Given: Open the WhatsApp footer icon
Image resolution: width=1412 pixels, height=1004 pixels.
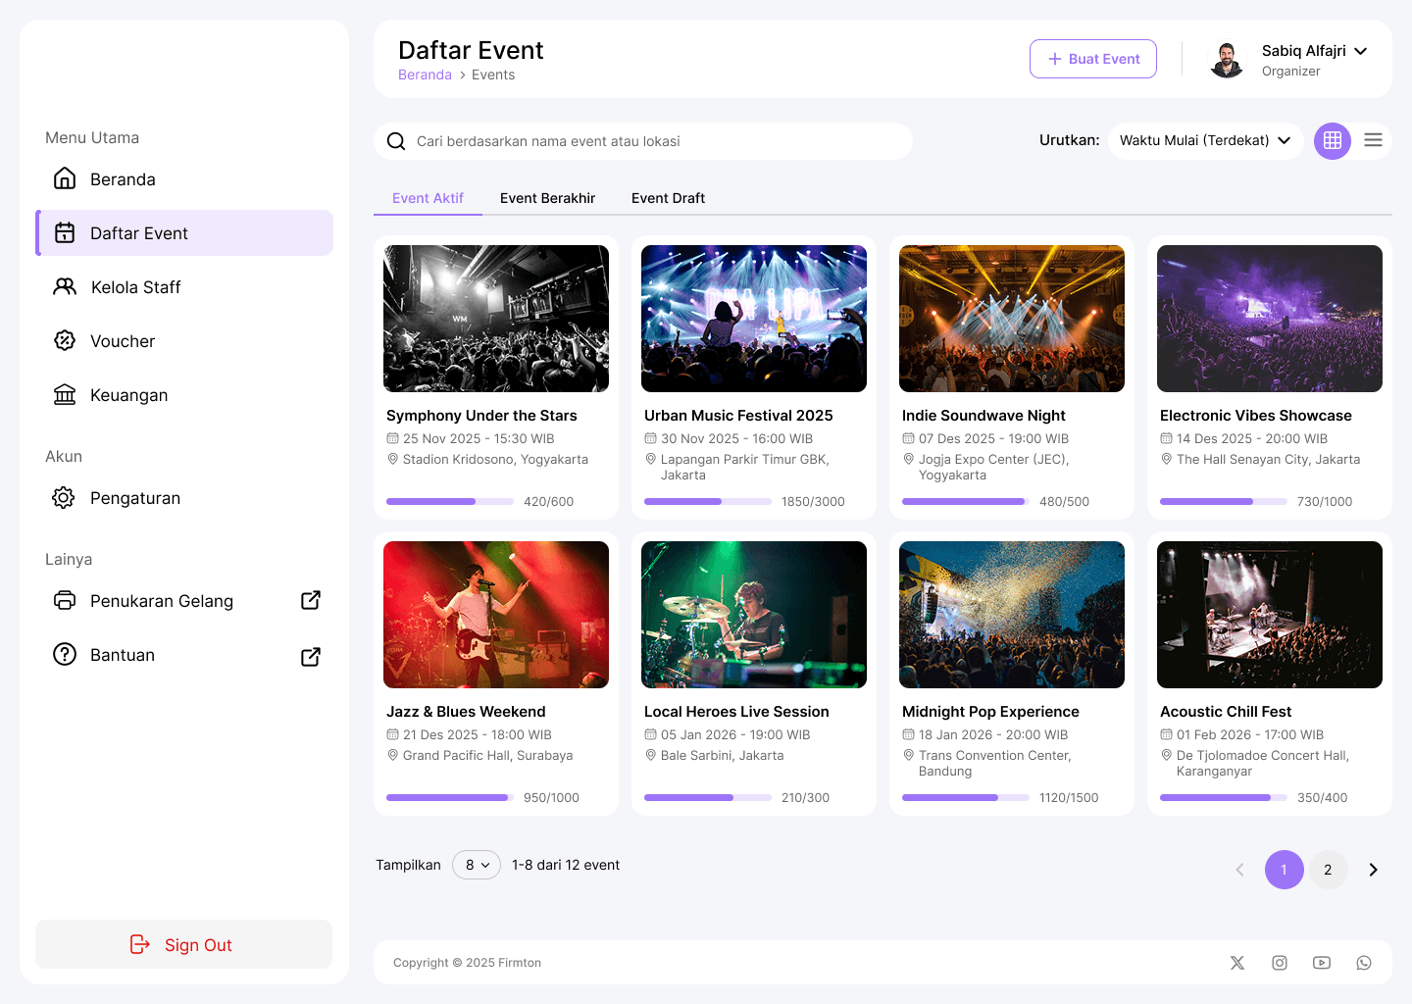Looking at the screenshot, I should click(x=1364, y=963).
